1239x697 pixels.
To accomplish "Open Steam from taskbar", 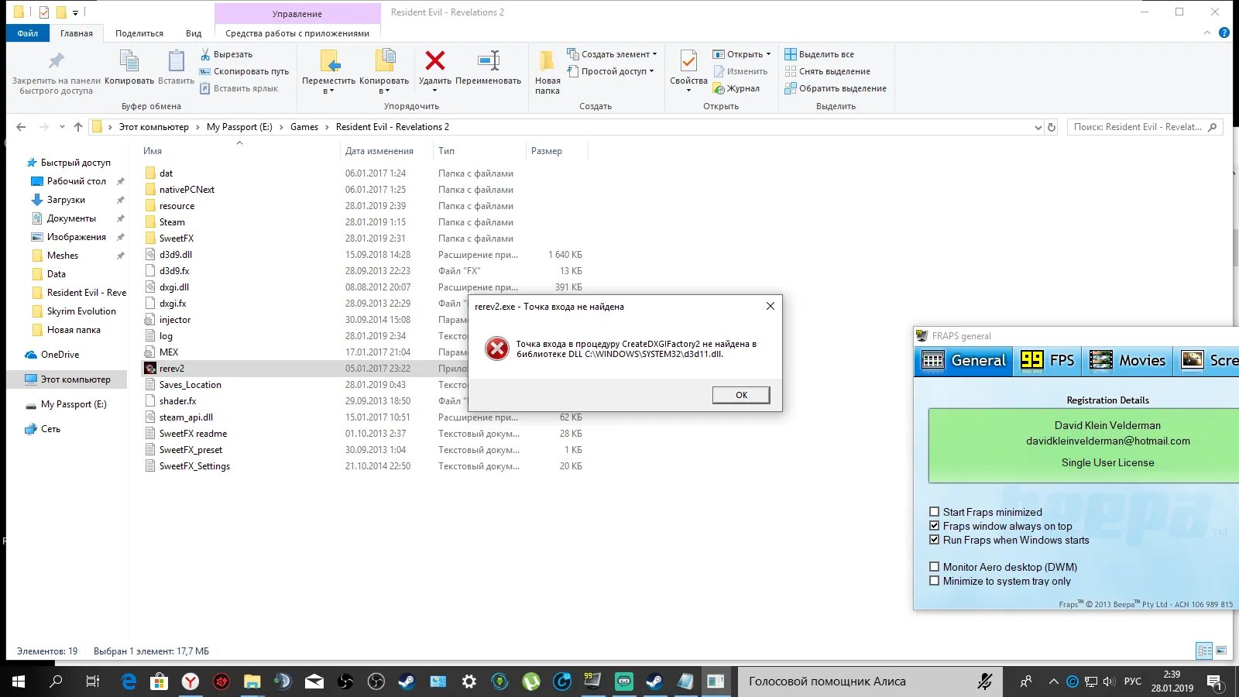I will [x=407, y=682].
